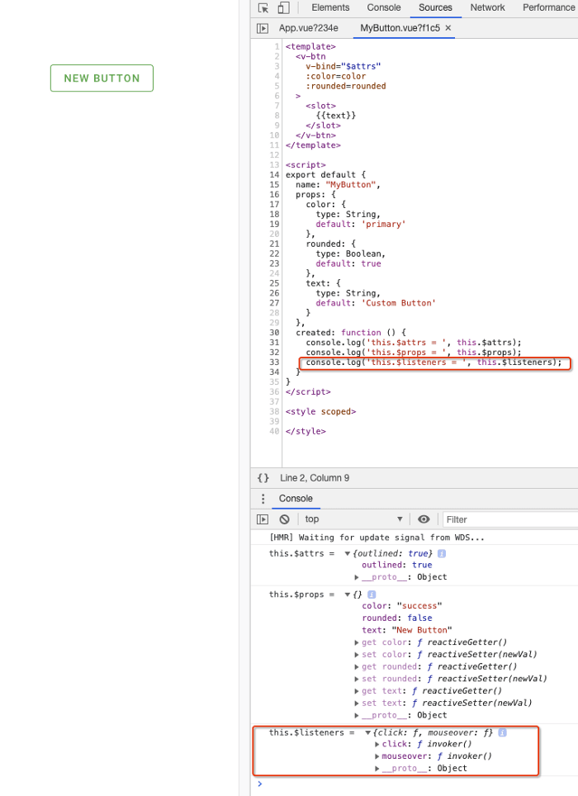Select the Sources tab
This screenshot has height=796, width=578.
point(435,7)
